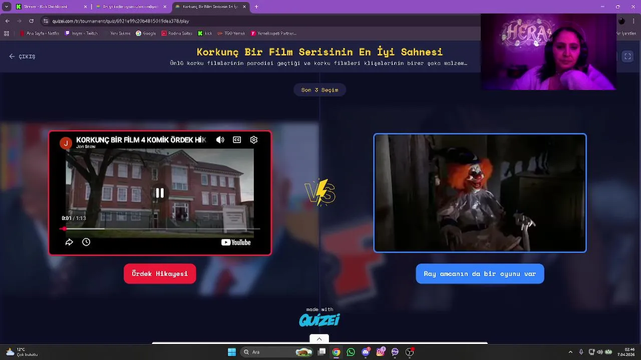Image resolution: width=641 pixels, height=360 pixels.
Task: Select the Korkunç Bir Film Serisinin tab
Action: 210,6
